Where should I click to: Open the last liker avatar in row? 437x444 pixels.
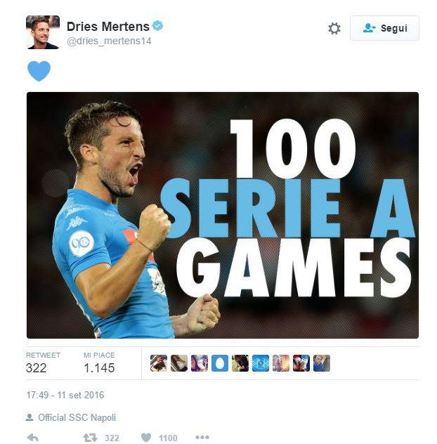pyautogui.click(x=322, y=363)
